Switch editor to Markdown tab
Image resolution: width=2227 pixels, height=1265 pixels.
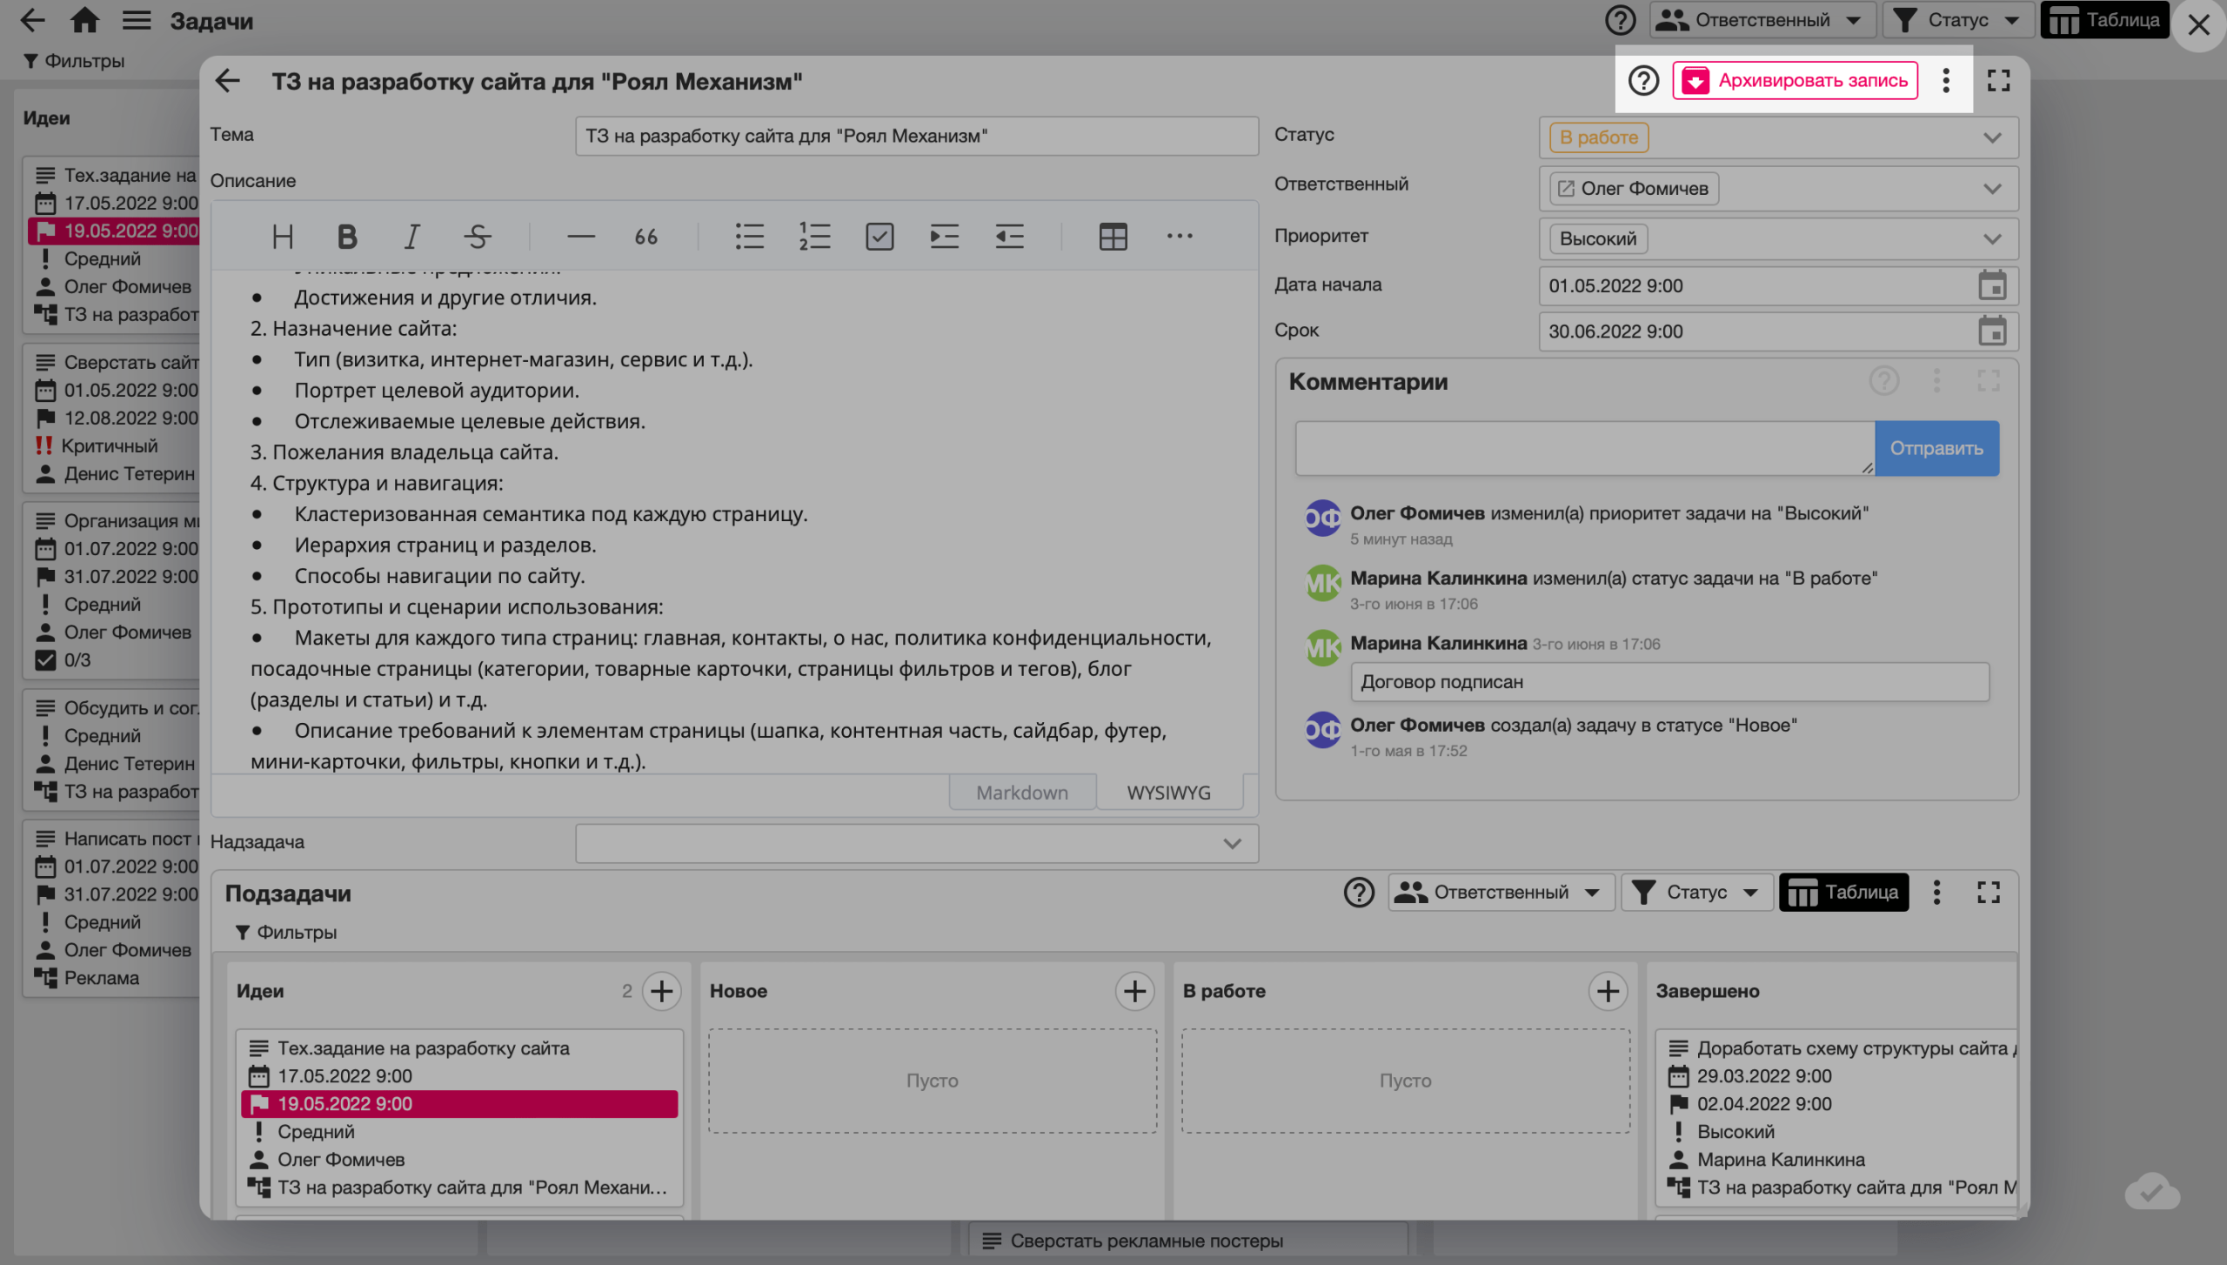pyautogui.click(x=1021, y=793)
